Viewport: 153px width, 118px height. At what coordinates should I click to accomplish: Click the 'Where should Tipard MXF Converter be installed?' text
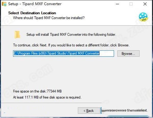point(49,18)
